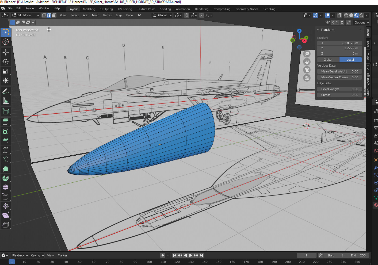
Task: Choose the Rip Region tool
Action: 6,225
